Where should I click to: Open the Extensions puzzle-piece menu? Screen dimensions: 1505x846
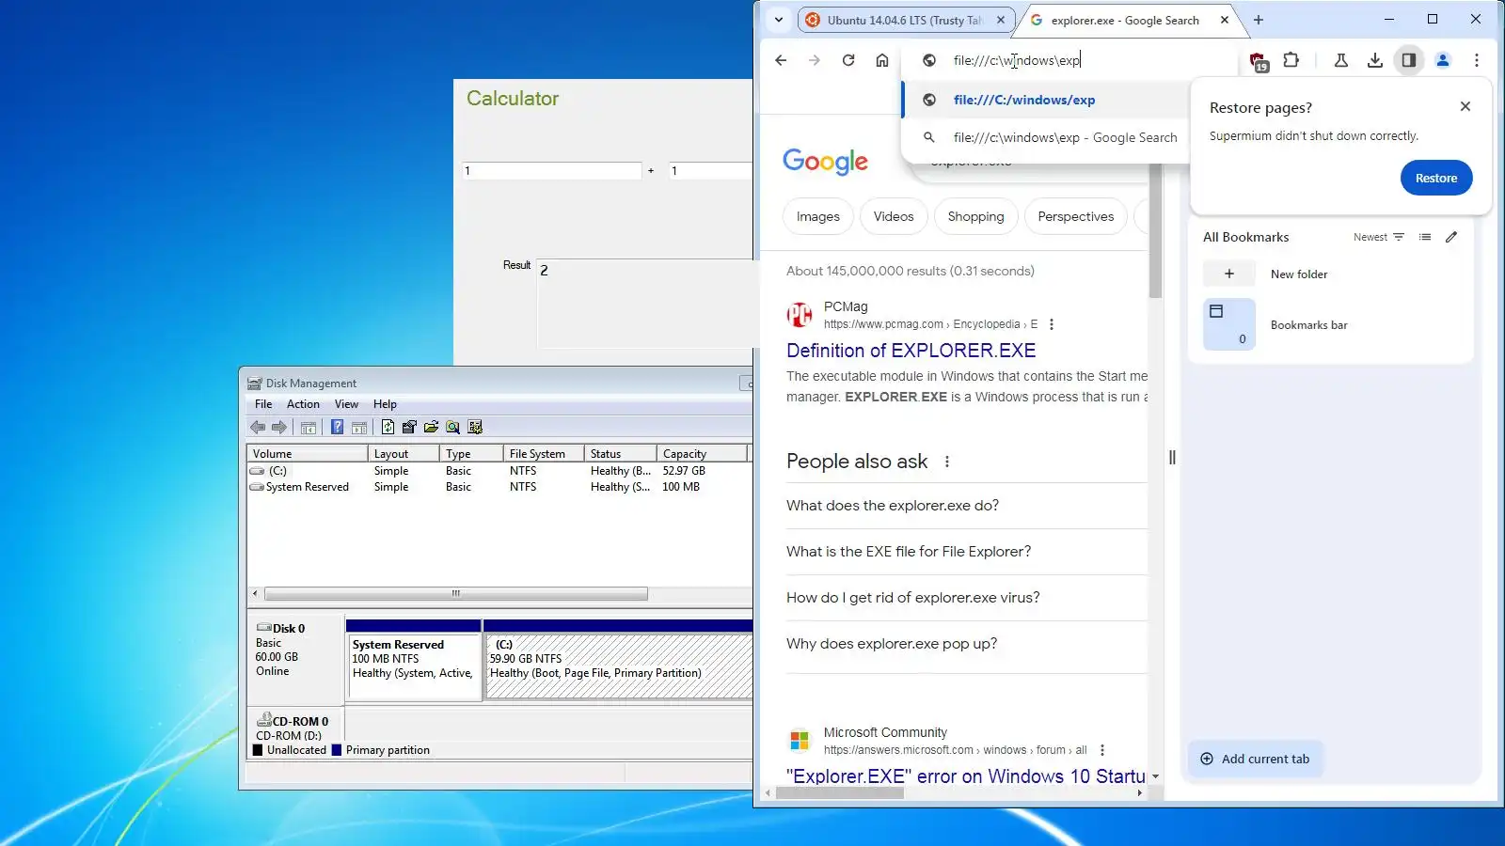click(1291, 60)
